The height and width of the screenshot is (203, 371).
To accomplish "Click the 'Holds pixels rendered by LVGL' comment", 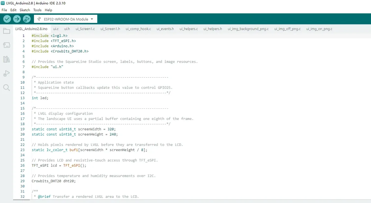I will tap(107, 145).
